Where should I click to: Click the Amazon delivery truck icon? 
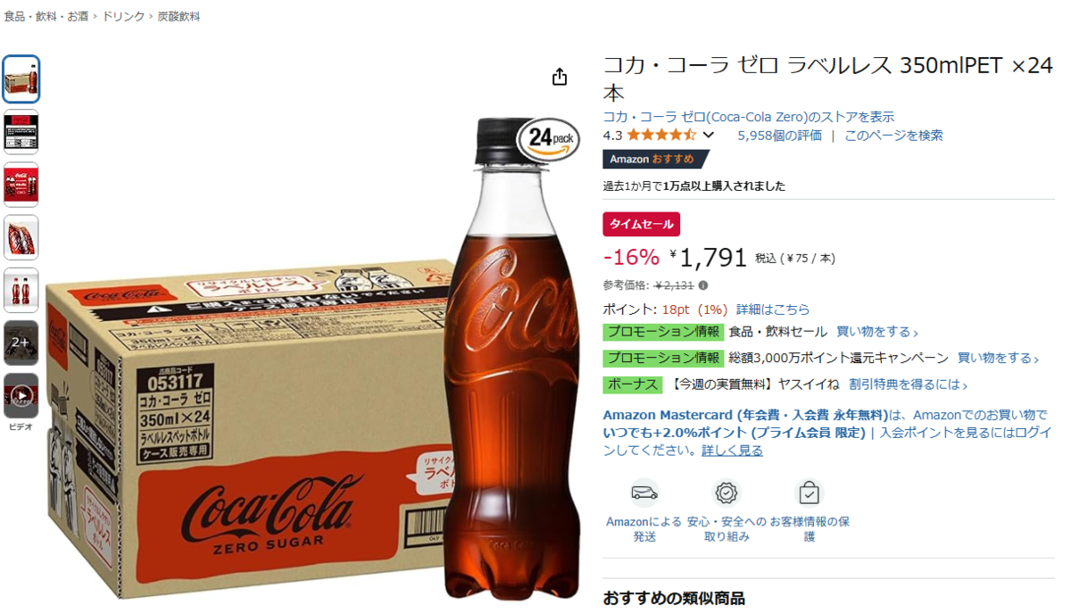click(643, 492)
